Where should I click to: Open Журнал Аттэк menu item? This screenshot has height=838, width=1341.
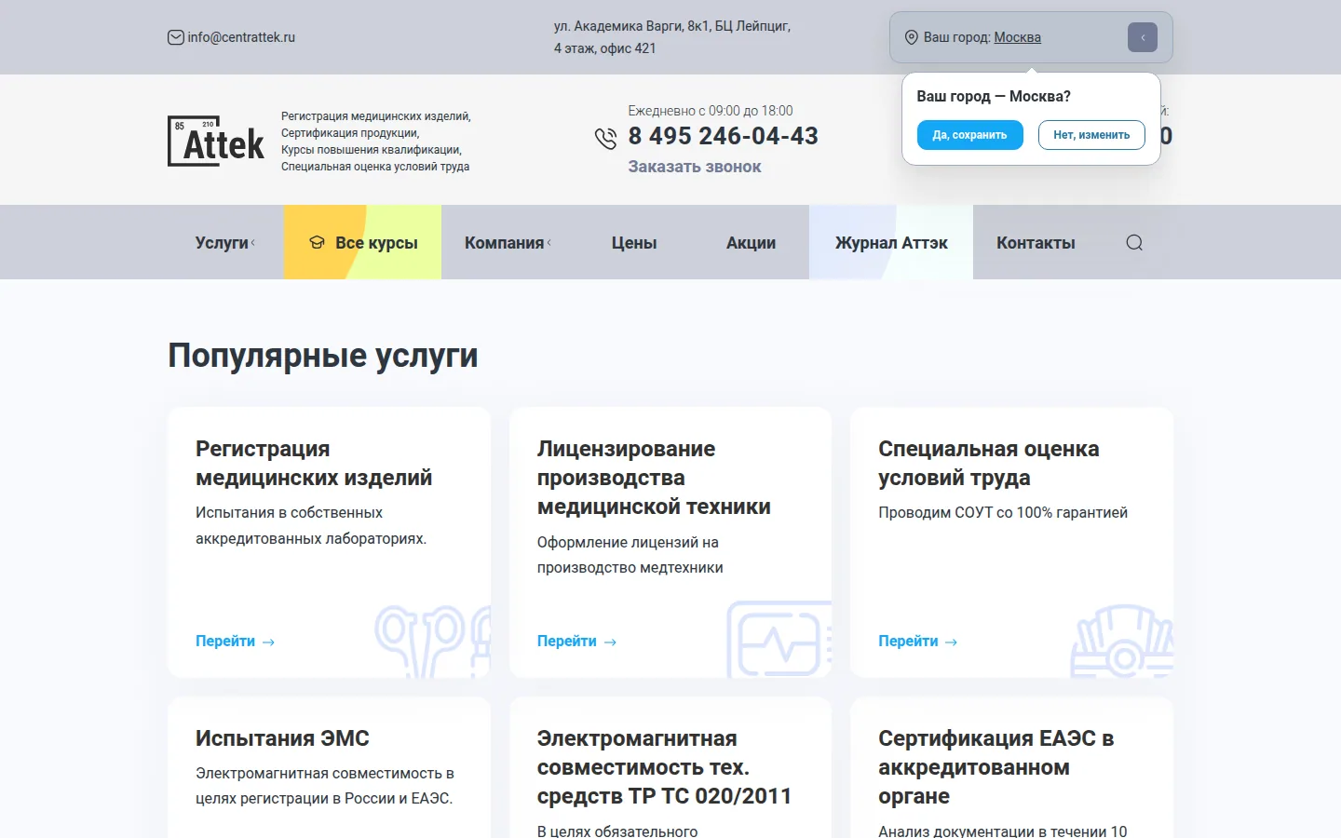pyautogui.click(x=891, y=242)
